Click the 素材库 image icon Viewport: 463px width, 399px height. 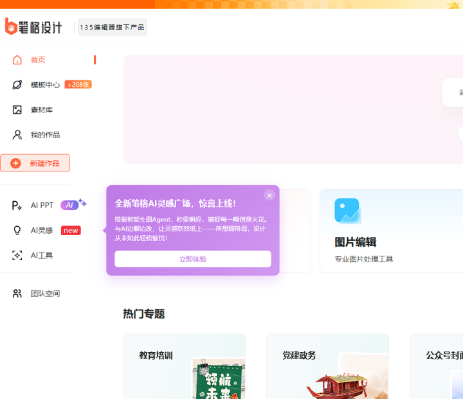[17, 110]
